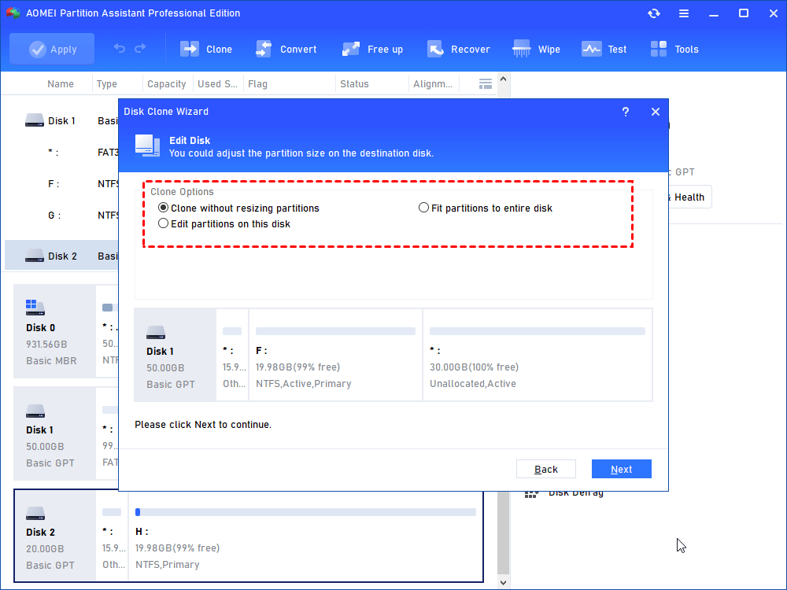The width and height of the screenshot is (787, 590).
Task: Open the Clone tool menu
Action: 206,49
